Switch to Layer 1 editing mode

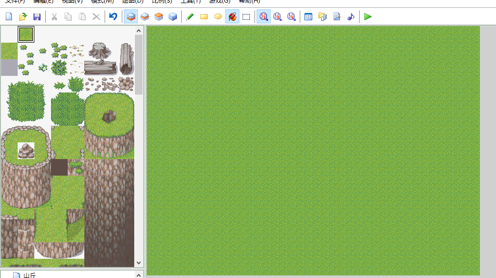[131, 17]
